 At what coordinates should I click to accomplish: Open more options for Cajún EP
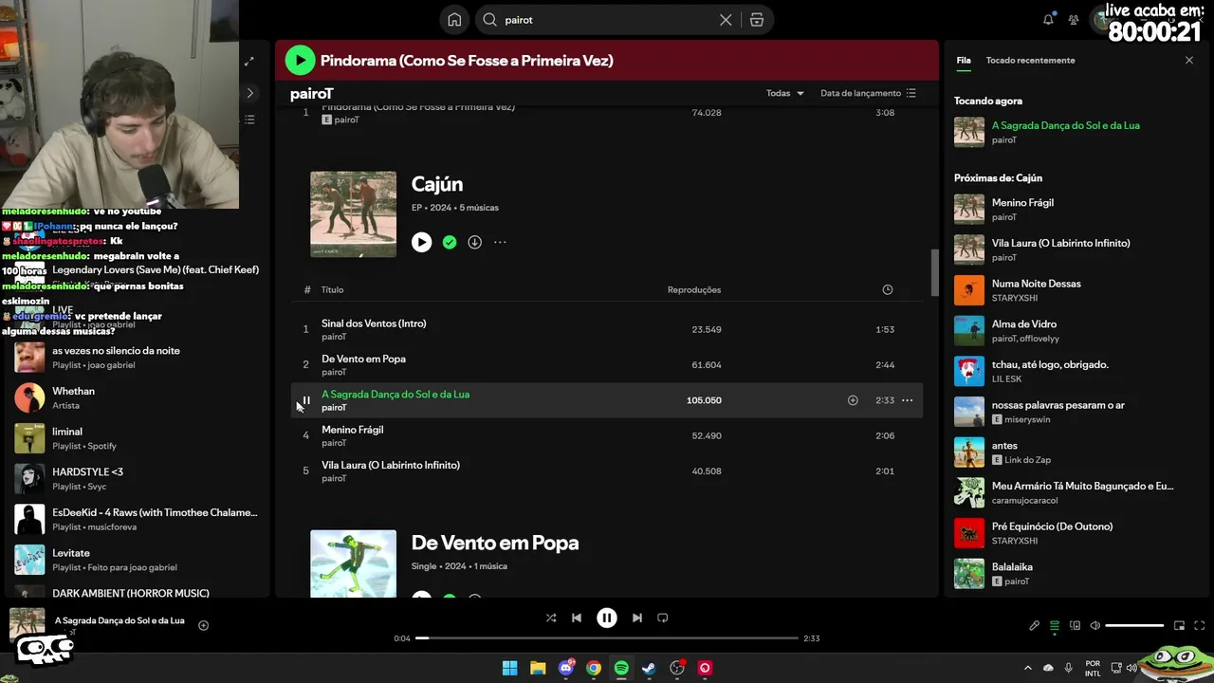500,242
